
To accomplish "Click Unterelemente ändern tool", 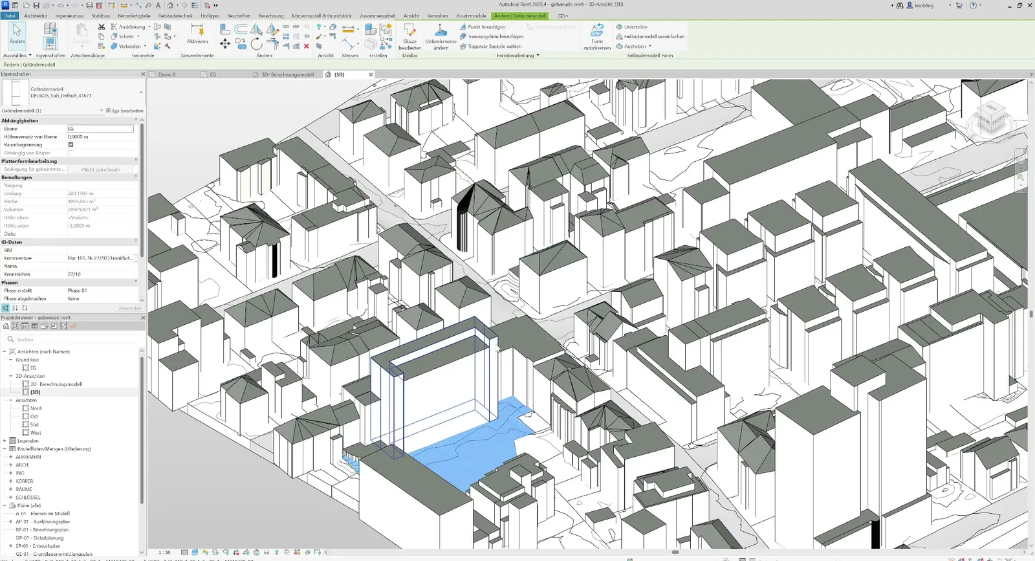I will 441,36.
